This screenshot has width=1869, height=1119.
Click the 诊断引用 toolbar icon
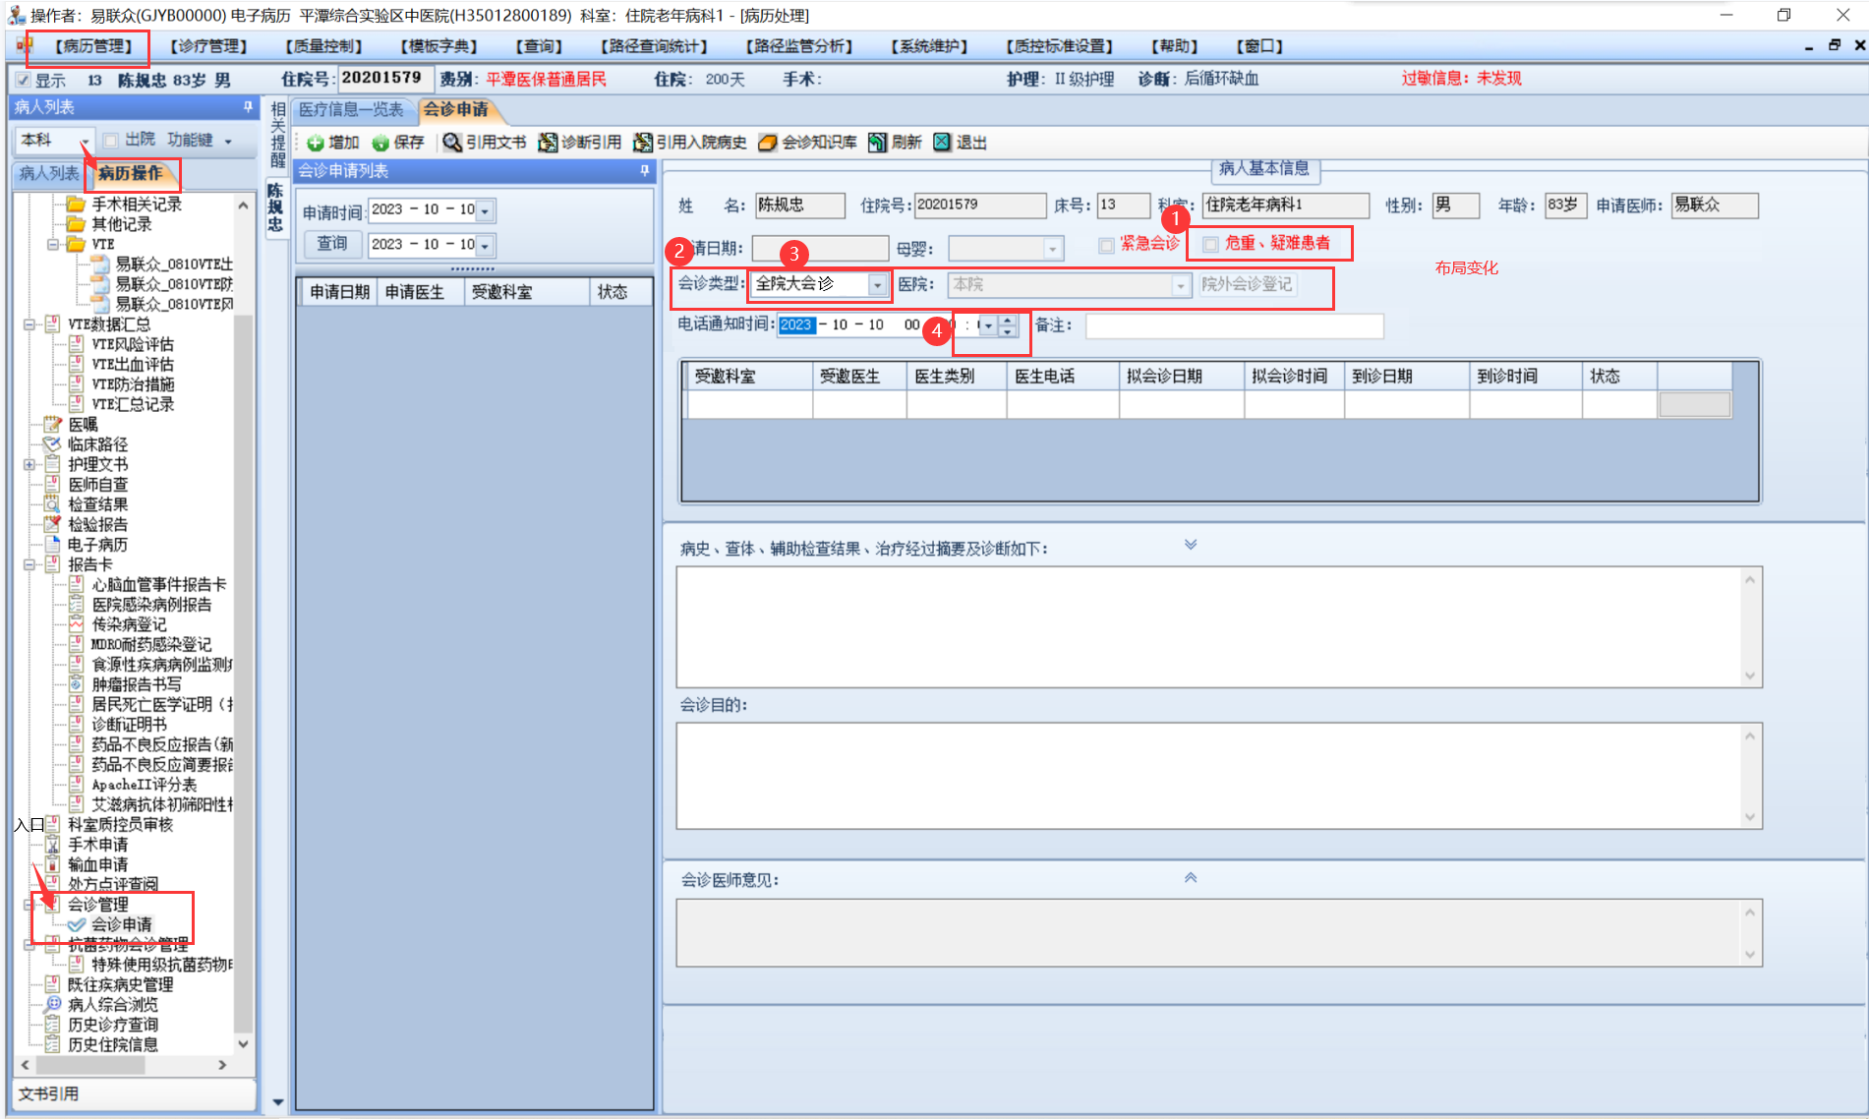[579, 143]
